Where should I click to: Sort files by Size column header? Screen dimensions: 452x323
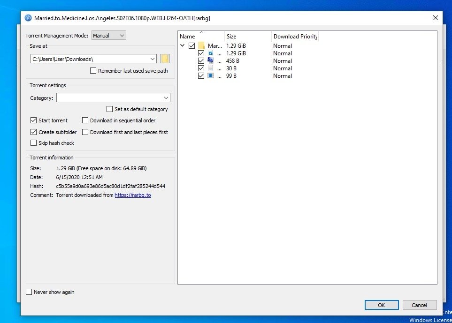tap(248, 37)
